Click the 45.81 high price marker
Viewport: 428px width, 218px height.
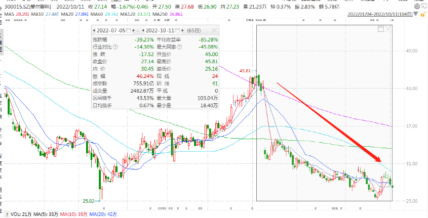(246, 71)
